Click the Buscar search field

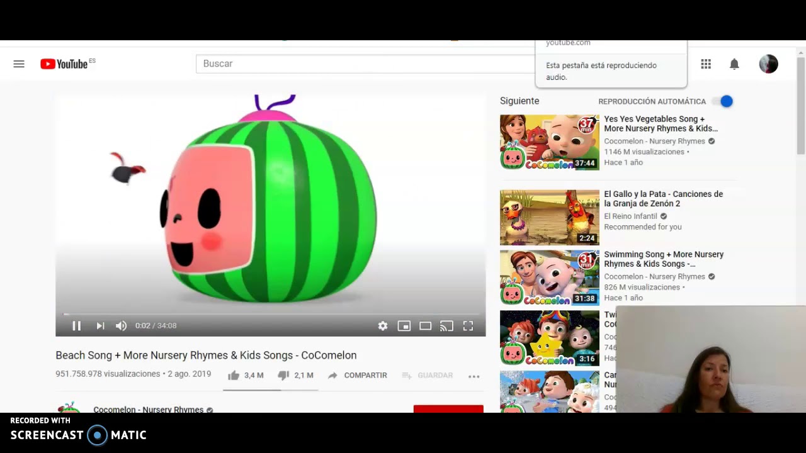pyautogui.click(x=365, y=64)
